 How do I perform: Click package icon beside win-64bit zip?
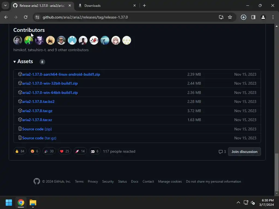pyautogui.click(x=20, y=92)
